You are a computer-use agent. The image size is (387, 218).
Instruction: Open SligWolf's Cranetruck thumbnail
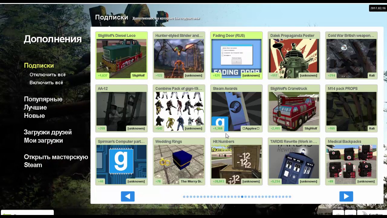pyautogui.click(x=294, y=112)
